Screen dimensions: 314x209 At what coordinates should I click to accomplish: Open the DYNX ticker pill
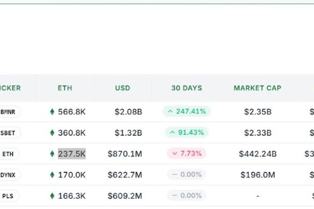pyautogui.click(x=9, y=175)
